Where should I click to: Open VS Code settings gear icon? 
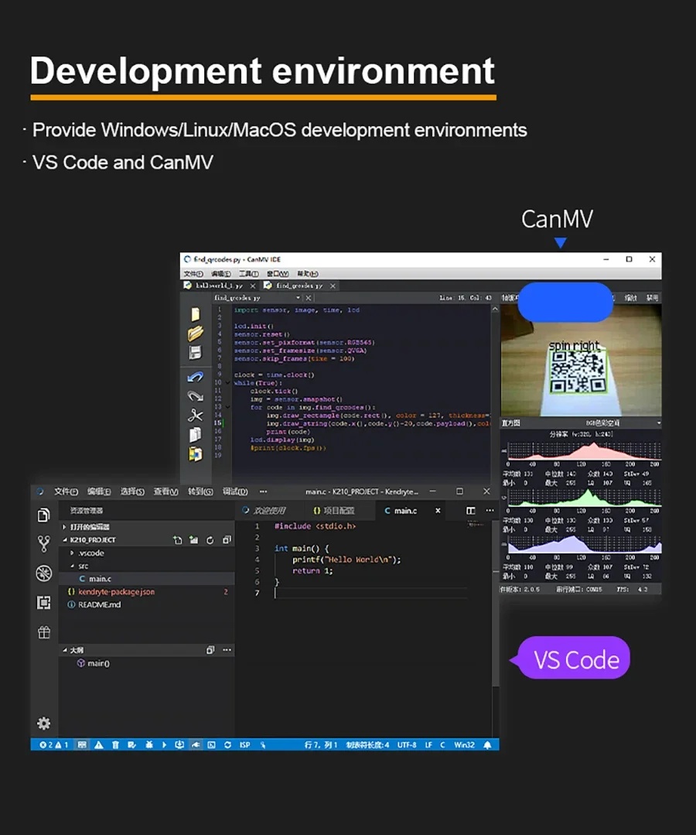[x=44, y=724]
